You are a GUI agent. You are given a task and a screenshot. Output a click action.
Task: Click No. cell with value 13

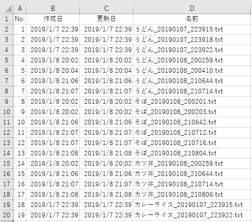tap(20, 153)
